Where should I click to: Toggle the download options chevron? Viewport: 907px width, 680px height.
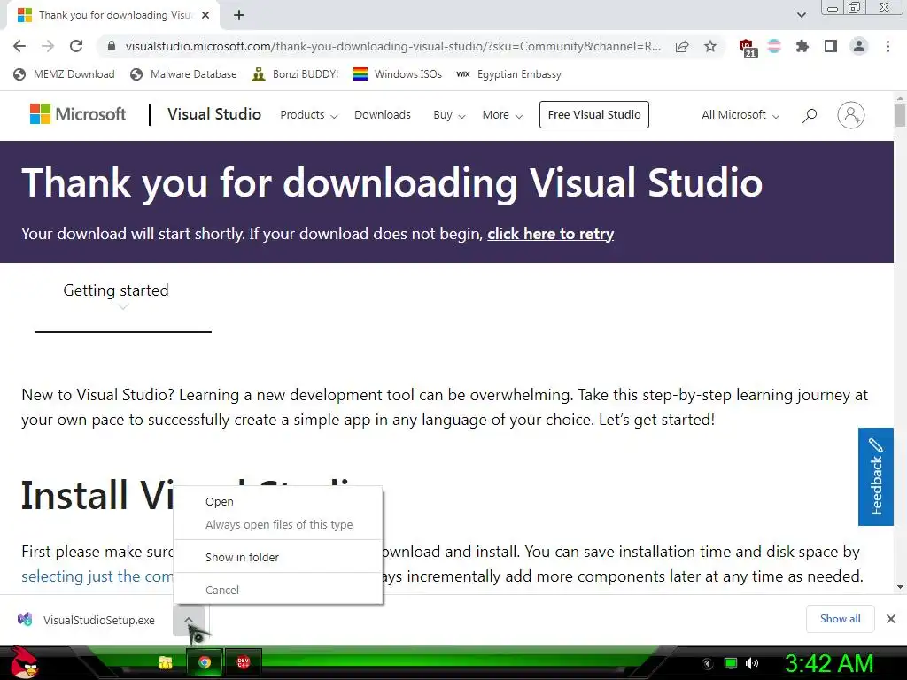[x=189, y=620]
